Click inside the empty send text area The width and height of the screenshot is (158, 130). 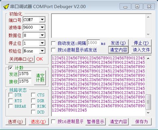coord(99,26)
